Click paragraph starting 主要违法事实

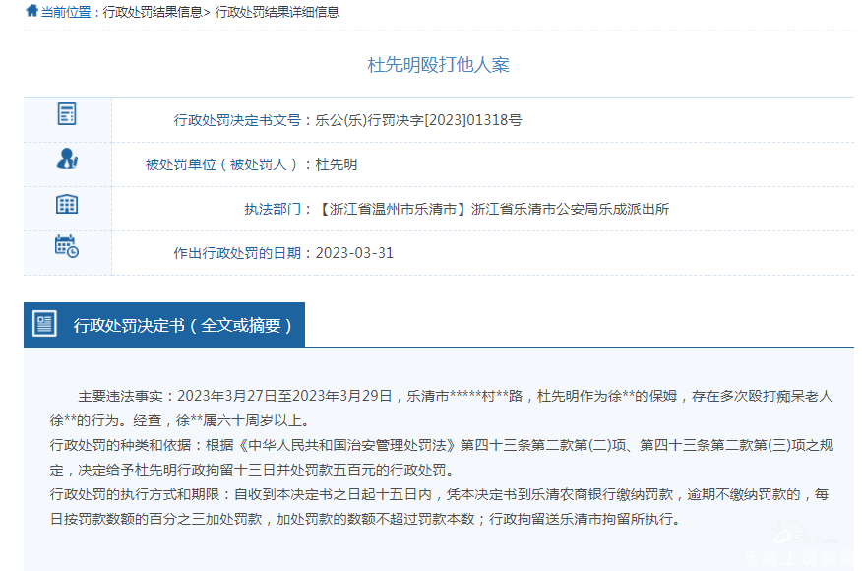pos(456,396)
